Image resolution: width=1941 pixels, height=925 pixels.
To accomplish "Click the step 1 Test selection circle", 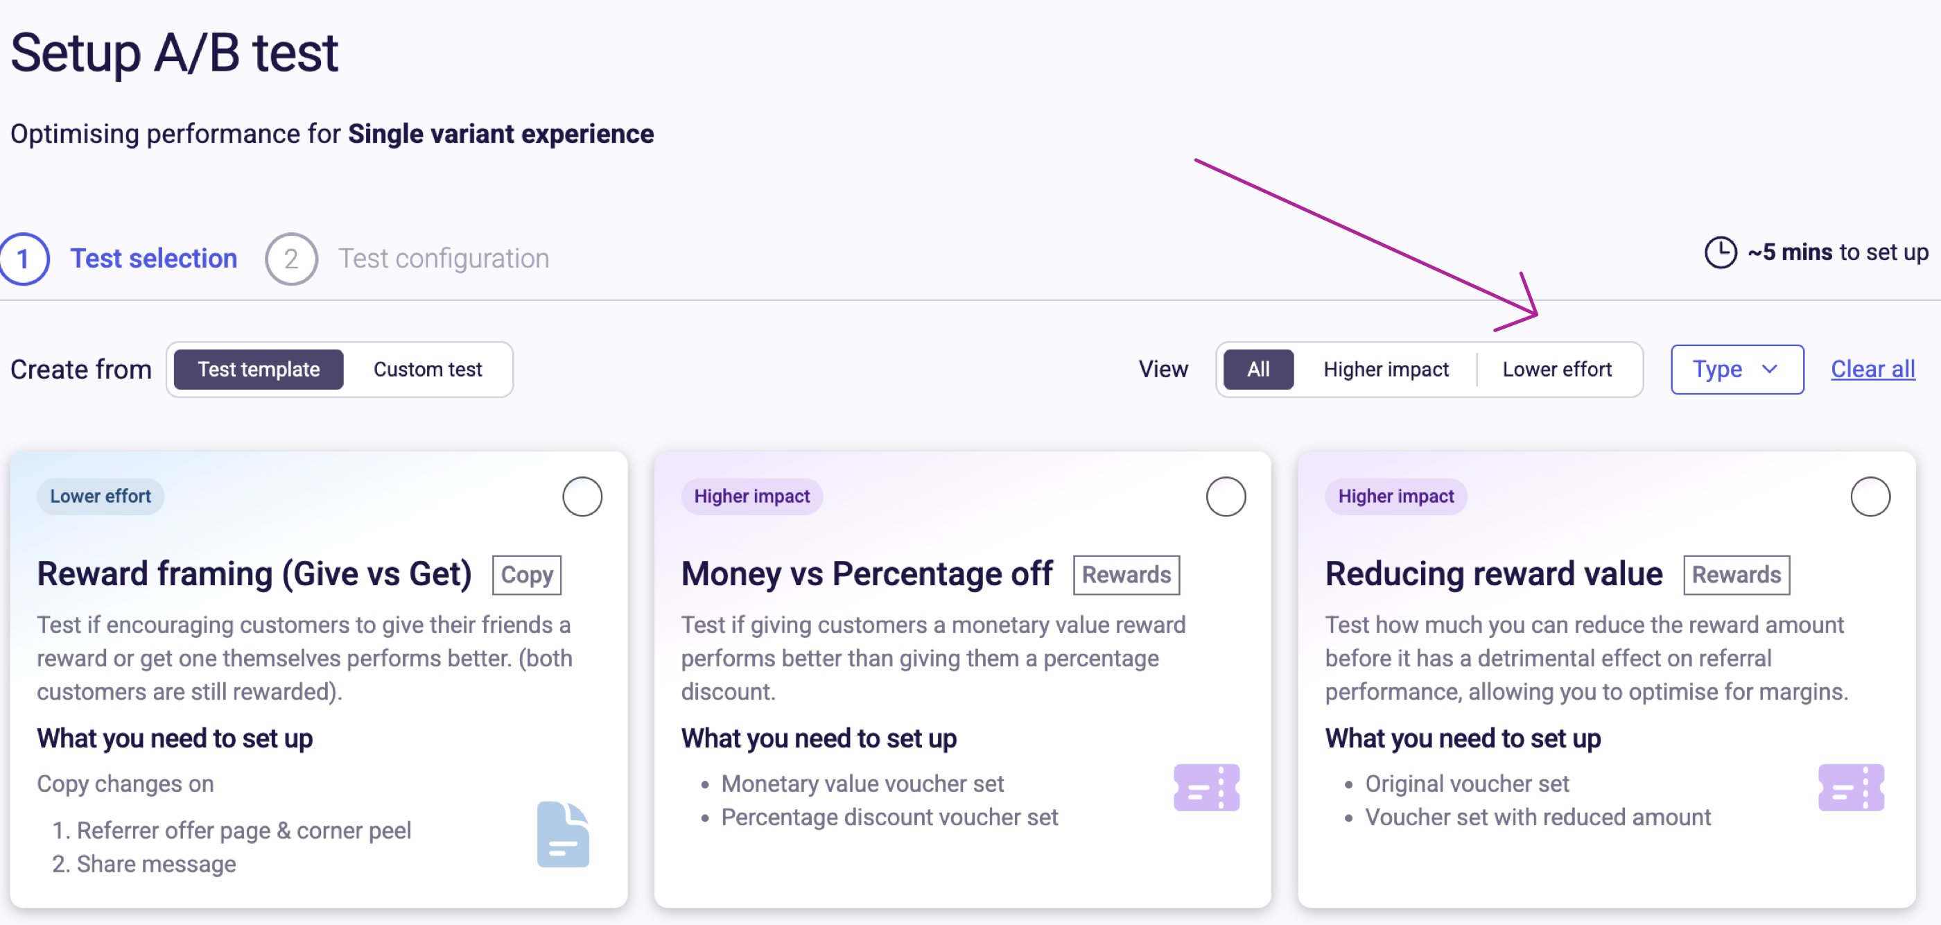I will click(25, 258).
